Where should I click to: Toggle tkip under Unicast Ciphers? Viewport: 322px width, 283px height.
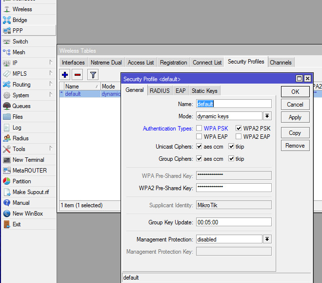pyautogui.click(x=231, y=146)
